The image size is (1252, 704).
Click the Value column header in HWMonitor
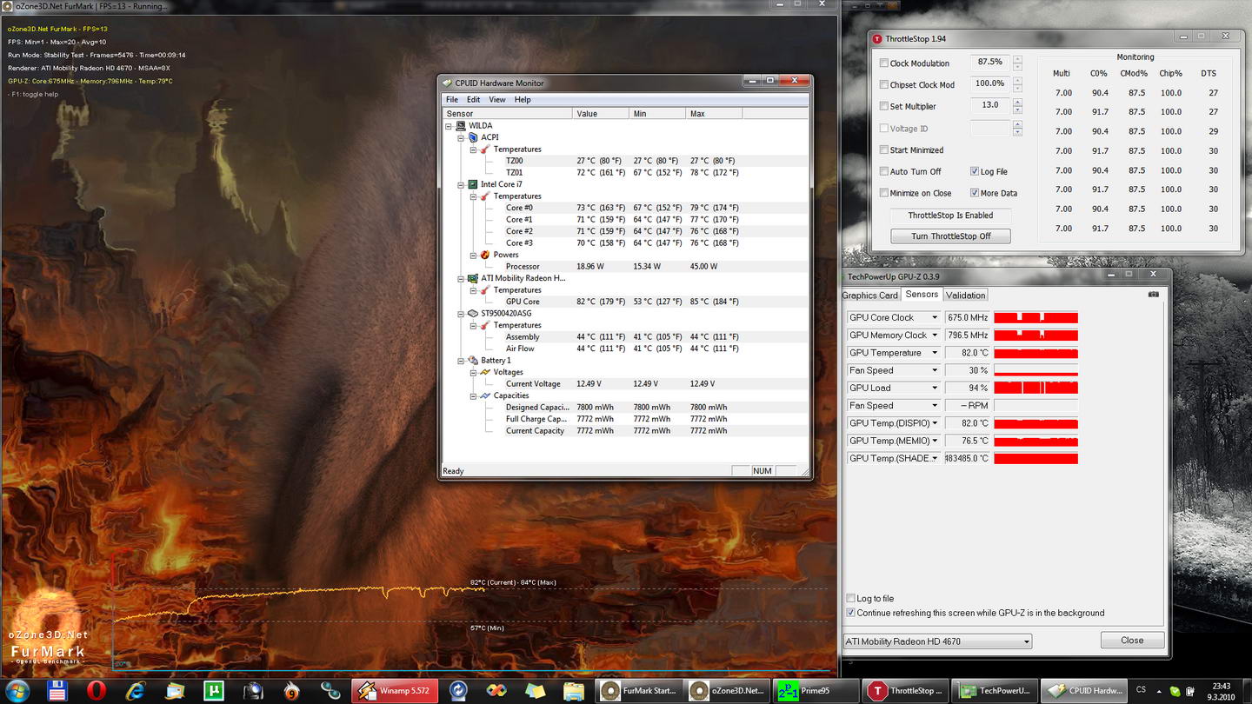(x=600, y=114)
